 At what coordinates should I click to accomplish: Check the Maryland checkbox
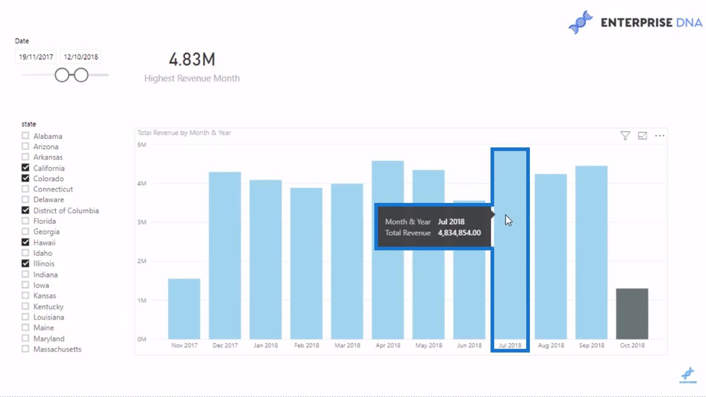click(26, 338)
